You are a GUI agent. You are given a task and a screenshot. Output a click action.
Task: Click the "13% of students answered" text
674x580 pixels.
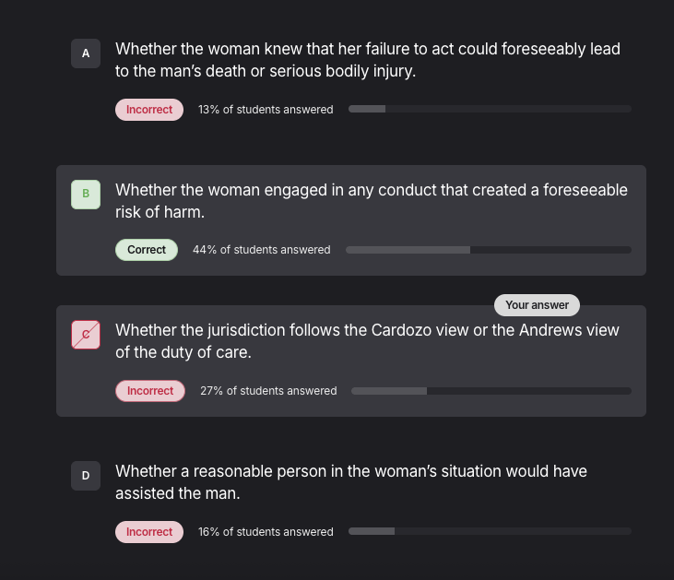point(266,110)
